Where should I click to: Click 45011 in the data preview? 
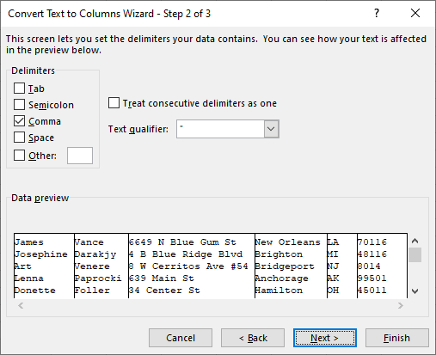[x=372, y=291]
